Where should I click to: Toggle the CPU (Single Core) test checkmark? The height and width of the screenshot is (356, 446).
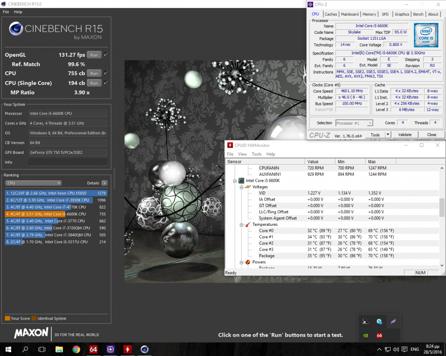[x=106, y=83]
